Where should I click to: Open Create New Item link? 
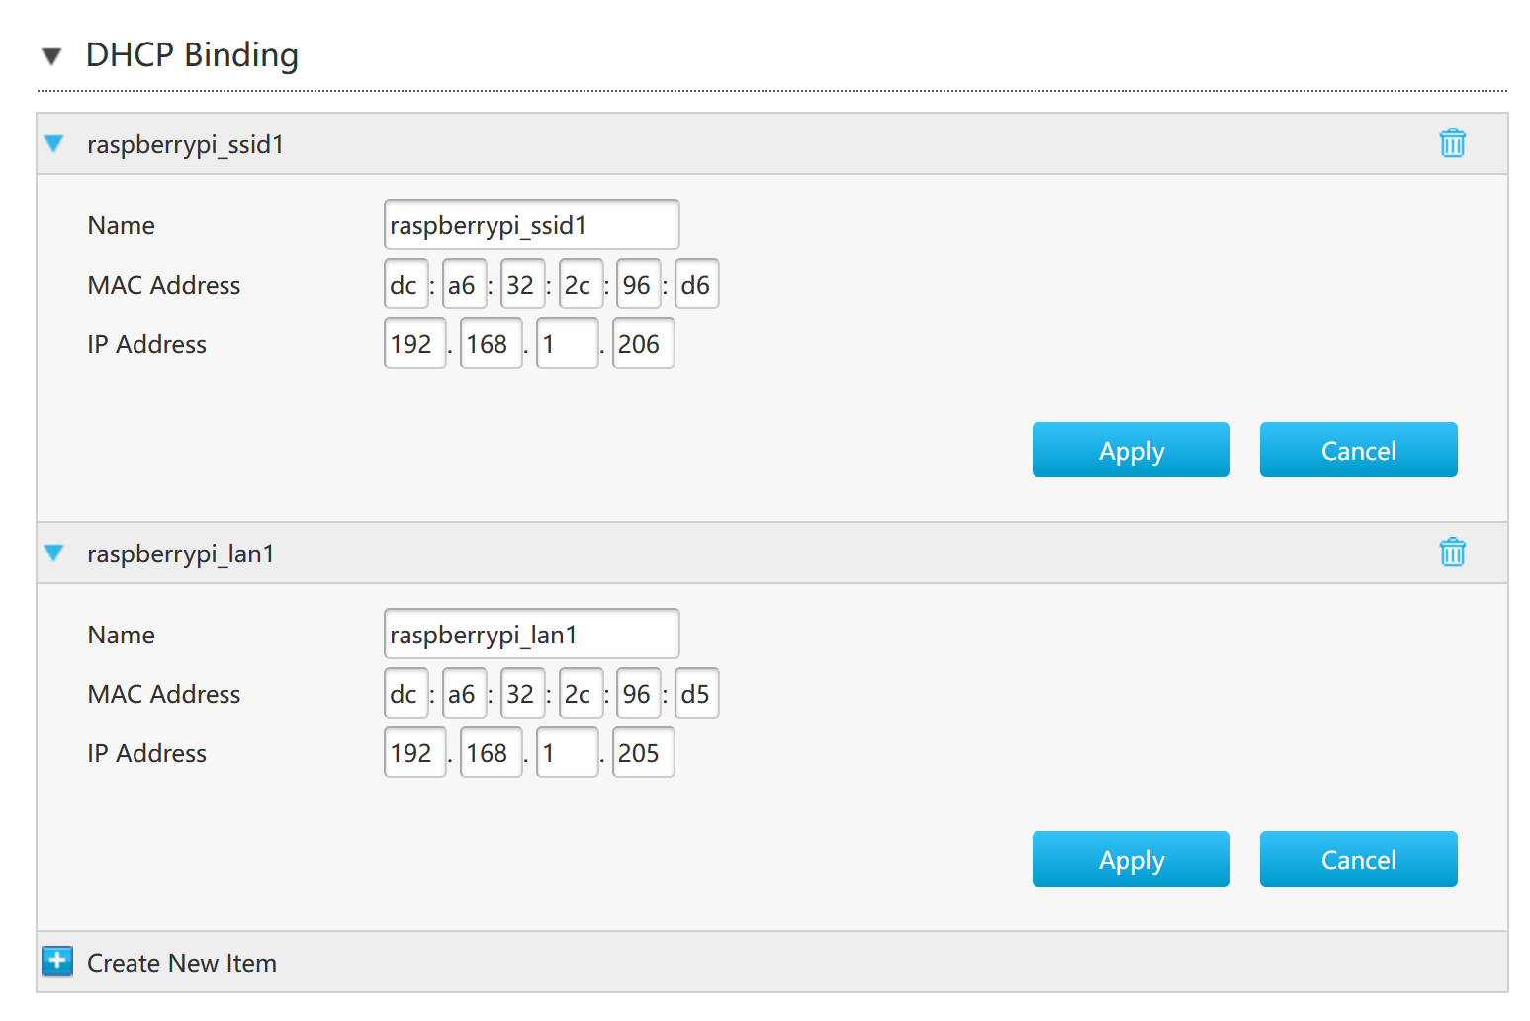[x=182, y=963]
